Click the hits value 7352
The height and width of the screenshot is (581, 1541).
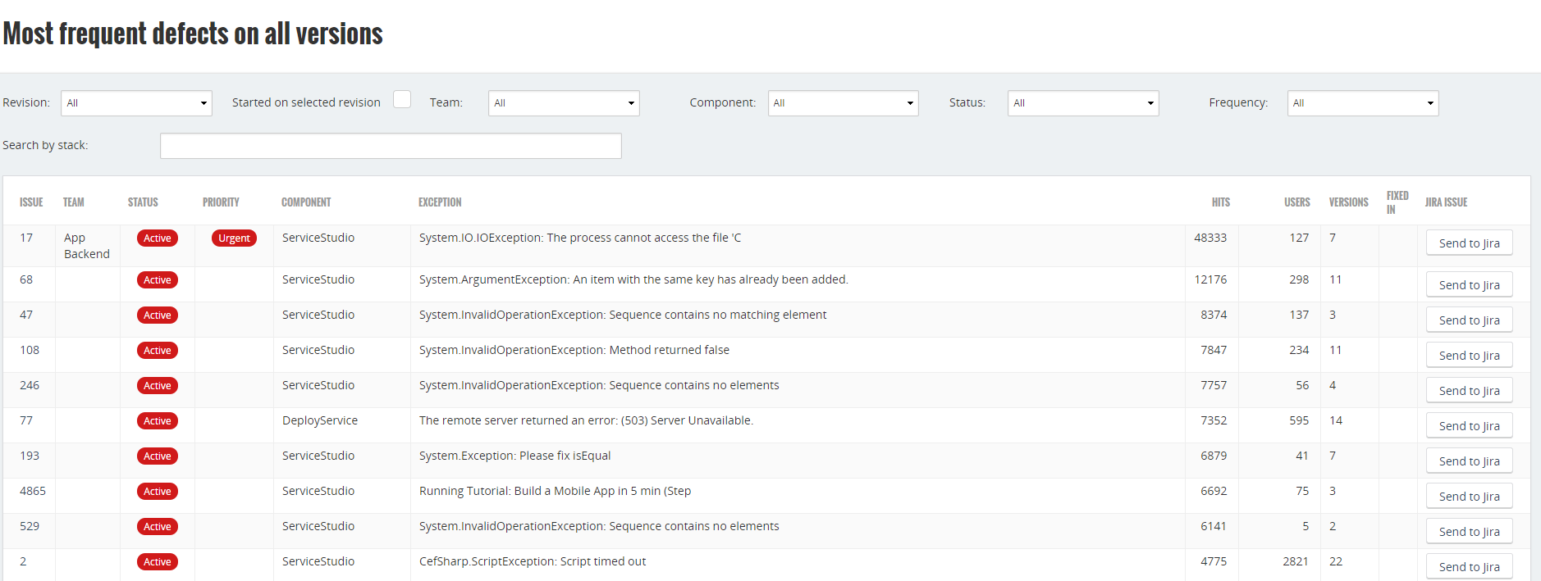pyautogui.click(x=1214, y=420)
